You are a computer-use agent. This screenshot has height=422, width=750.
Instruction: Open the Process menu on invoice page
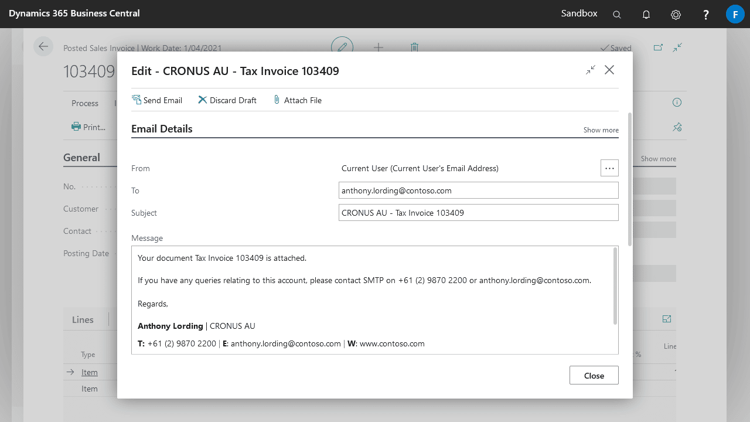(85, 103)
